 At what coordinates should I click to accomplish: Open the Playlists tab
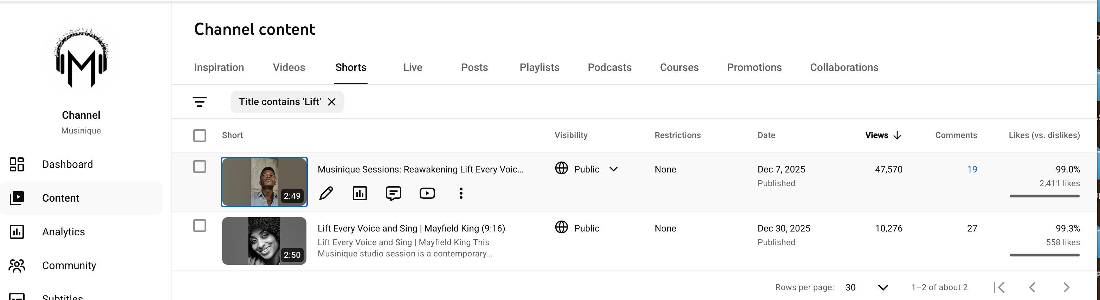[539, 67]
